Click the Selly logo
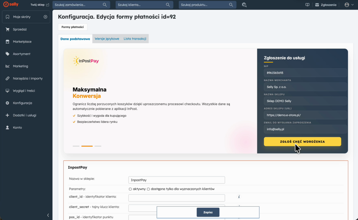Screen dimensions: 358x220 pyautogui.click(x=10, y=5)
